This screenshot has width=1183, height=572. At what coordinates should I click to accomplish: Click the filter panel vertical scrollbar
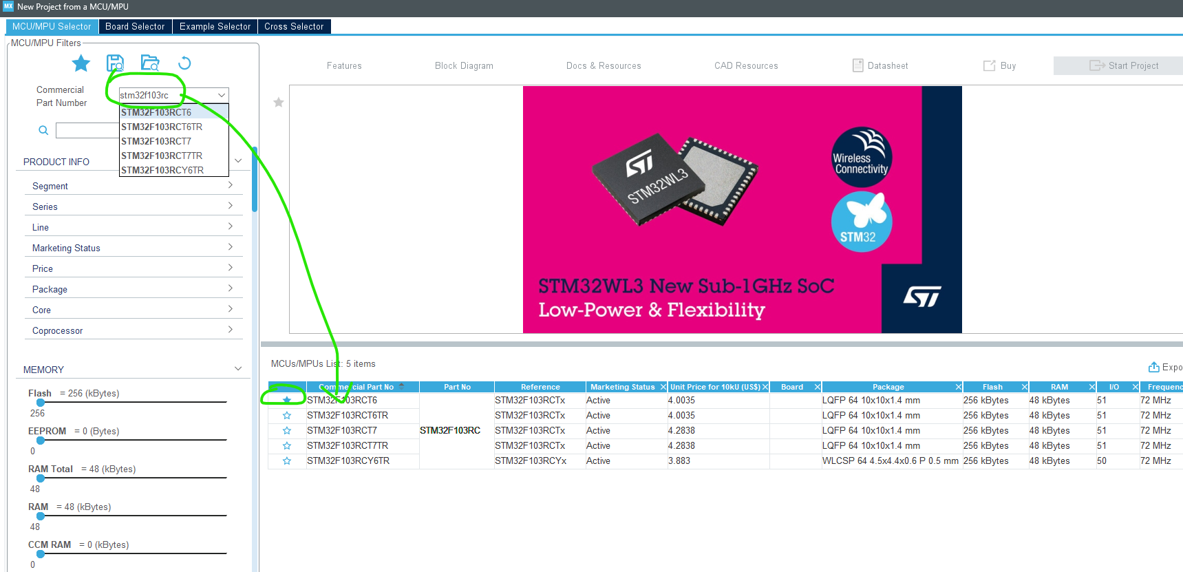255,179
